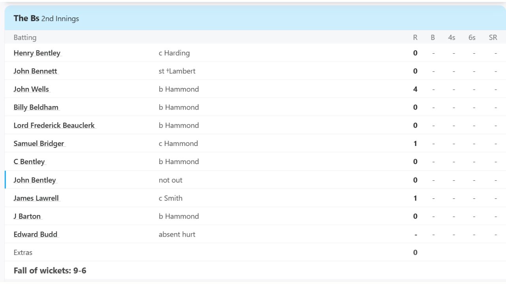Open C Bentley's player page

(29, 162)
